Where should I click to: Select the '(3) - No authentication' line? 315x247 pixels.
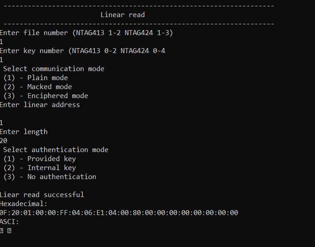[x=49, y=177]
